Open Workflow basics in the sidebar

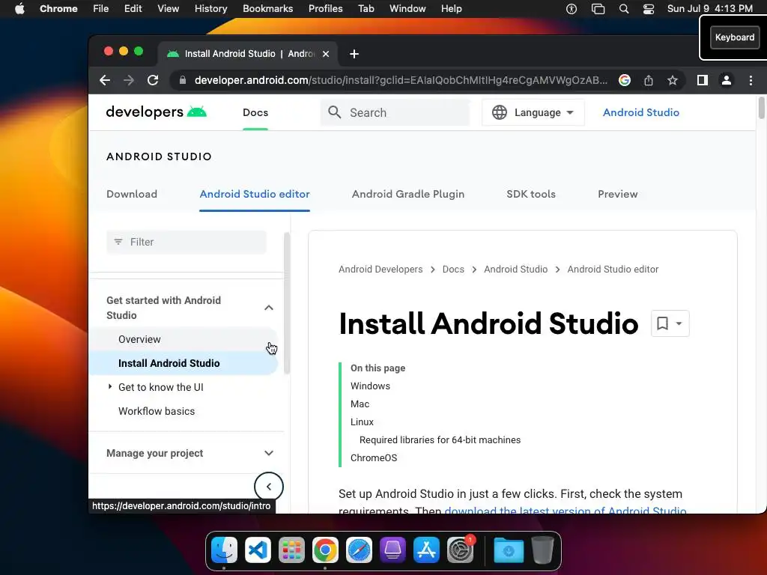pos(157,411)
